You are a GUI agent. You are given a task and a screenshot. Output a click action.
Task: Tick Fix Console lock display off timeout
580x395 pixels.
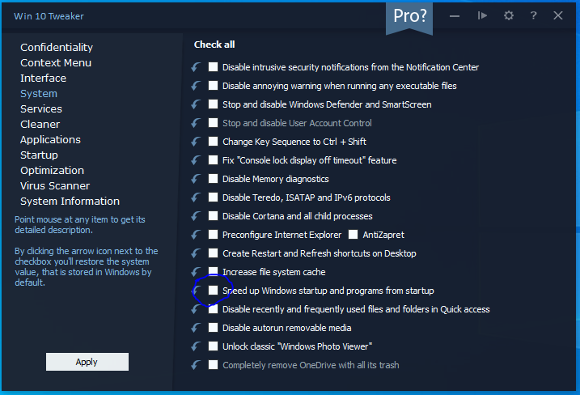[x=213, y=160]
